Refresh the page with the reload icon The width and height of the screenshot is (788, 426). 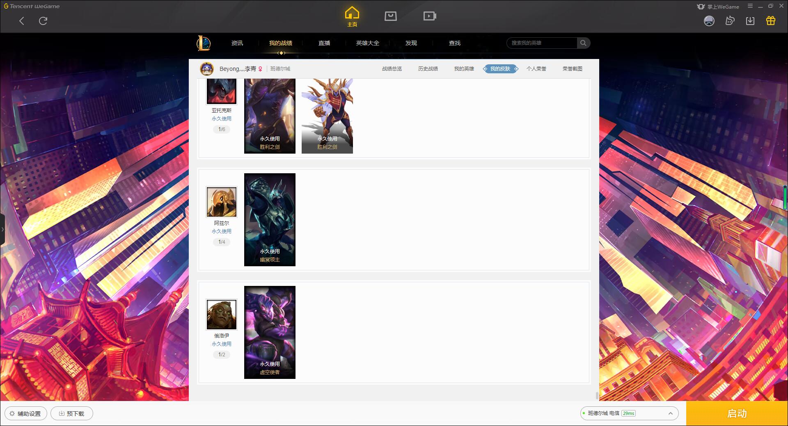pos(43,21)
